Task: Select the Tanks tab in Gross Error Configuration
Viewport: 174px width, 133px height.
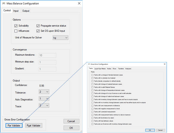Action: [91, 68]
